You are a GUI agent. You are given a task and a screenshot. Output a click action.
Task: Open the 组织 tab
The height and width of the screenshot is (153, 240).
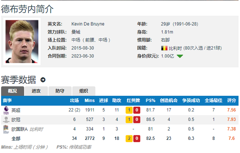pyautogui.click(x=83, y=91)
